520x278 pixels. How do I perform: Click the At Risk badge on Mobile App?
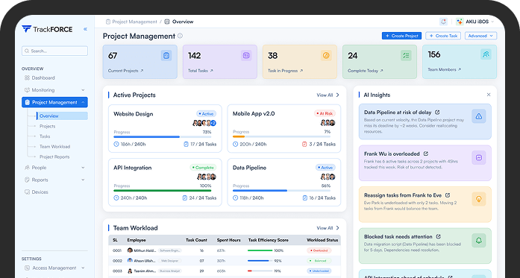click(325, 113)
